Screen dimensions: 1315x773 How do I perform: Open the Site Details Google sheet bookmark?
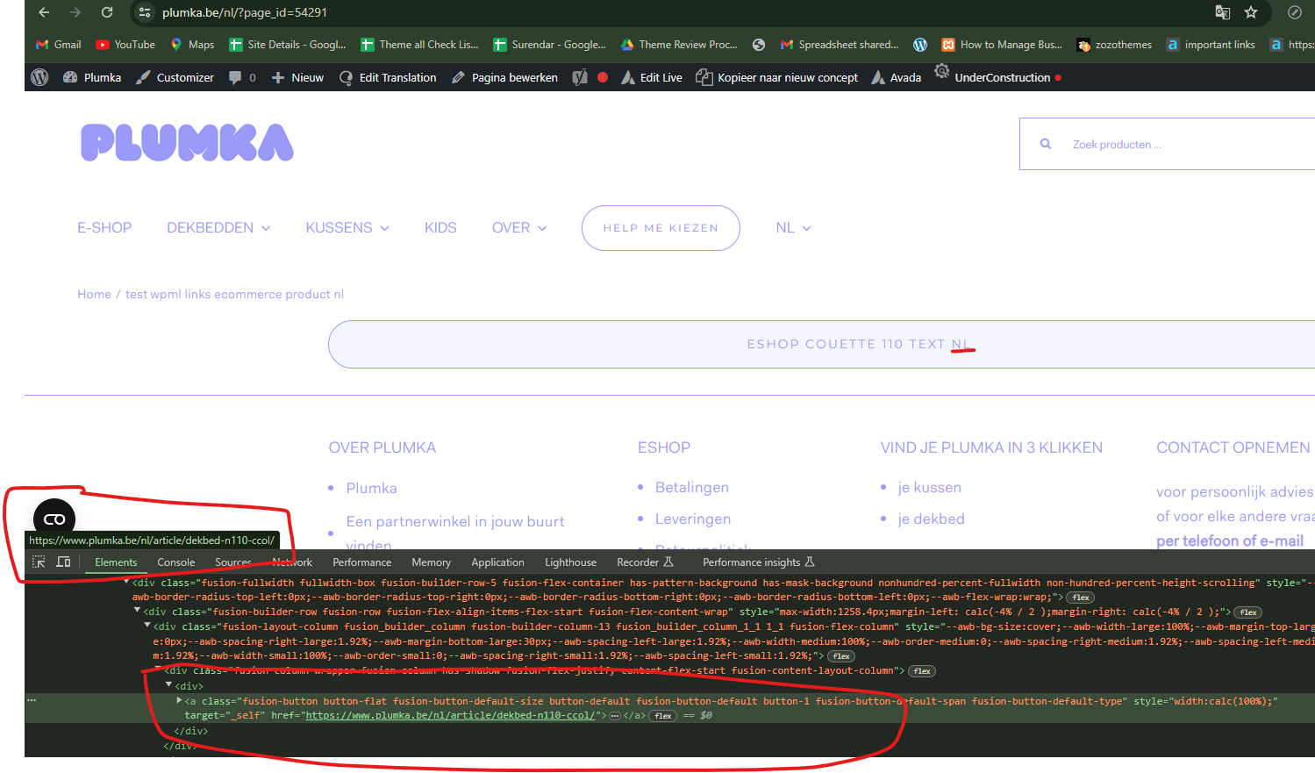(x=288, y=45)
